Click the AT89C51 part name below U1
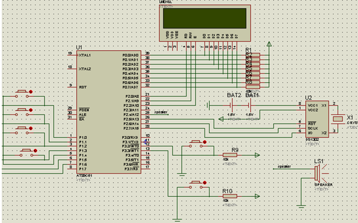This screenshot has width=358, height=223. tap(84, 176)
